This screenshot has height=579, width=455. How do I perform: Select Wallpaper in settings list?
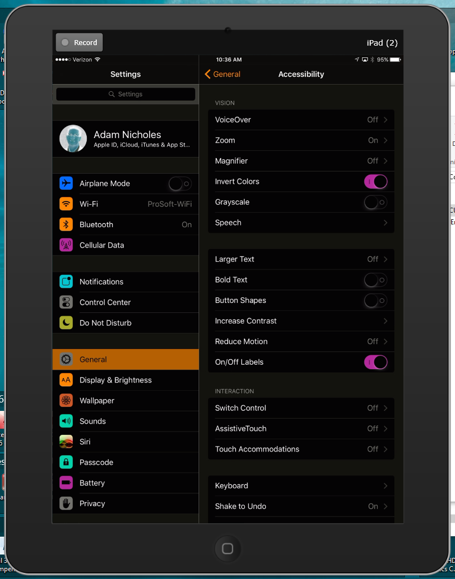pos(126,401)
